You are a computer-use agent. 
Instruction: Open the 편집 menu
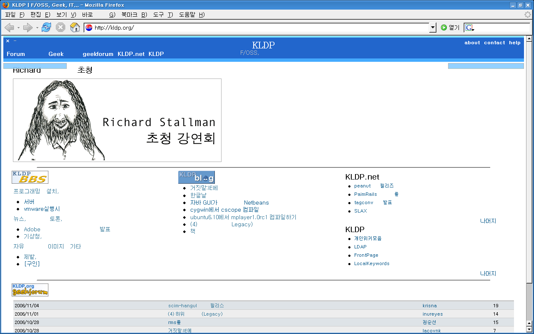point(40,15)
